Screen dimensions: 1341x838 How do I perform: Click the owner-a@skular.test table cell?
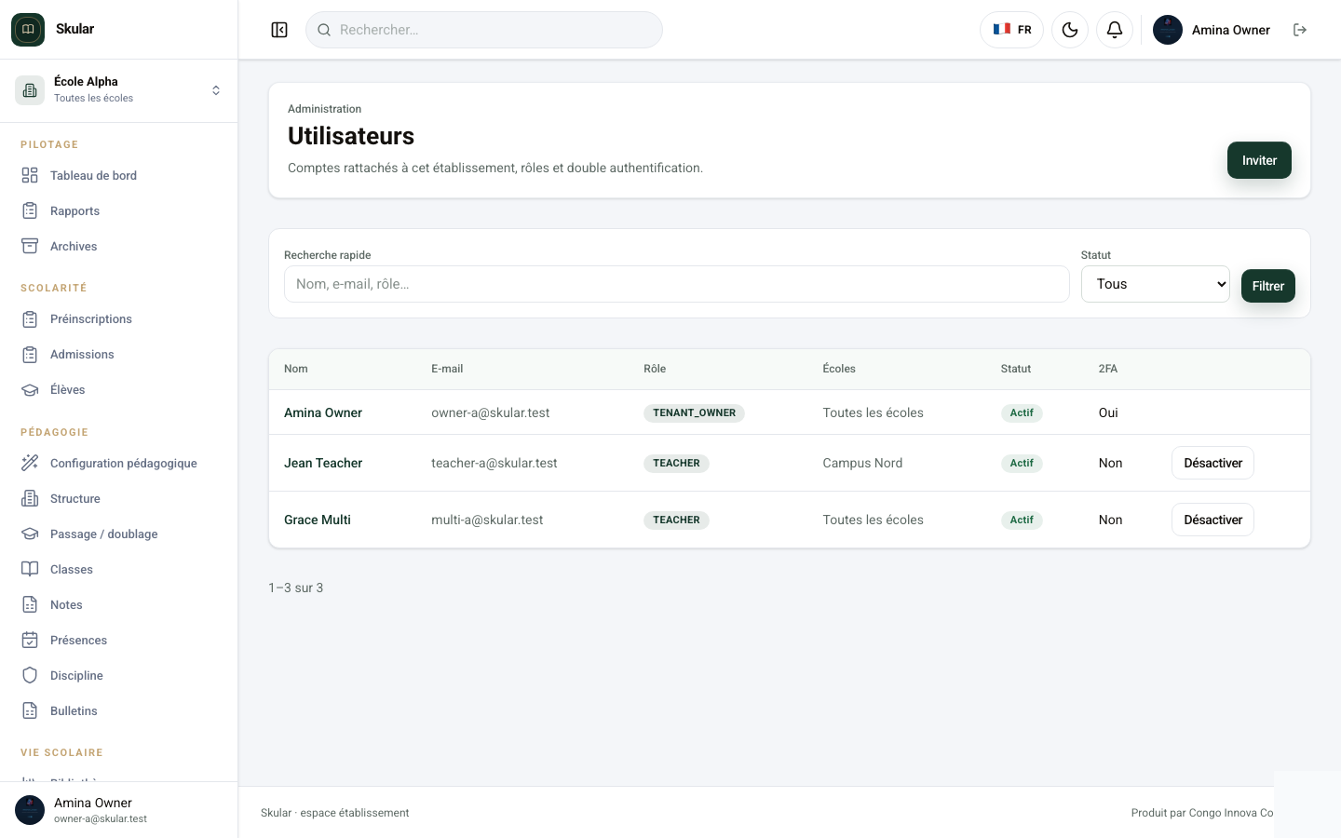(490, 412)
